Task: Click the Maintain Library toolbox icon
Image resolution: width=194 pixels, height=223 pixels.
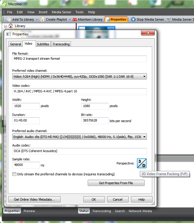Action: click(x=75, y=19)
